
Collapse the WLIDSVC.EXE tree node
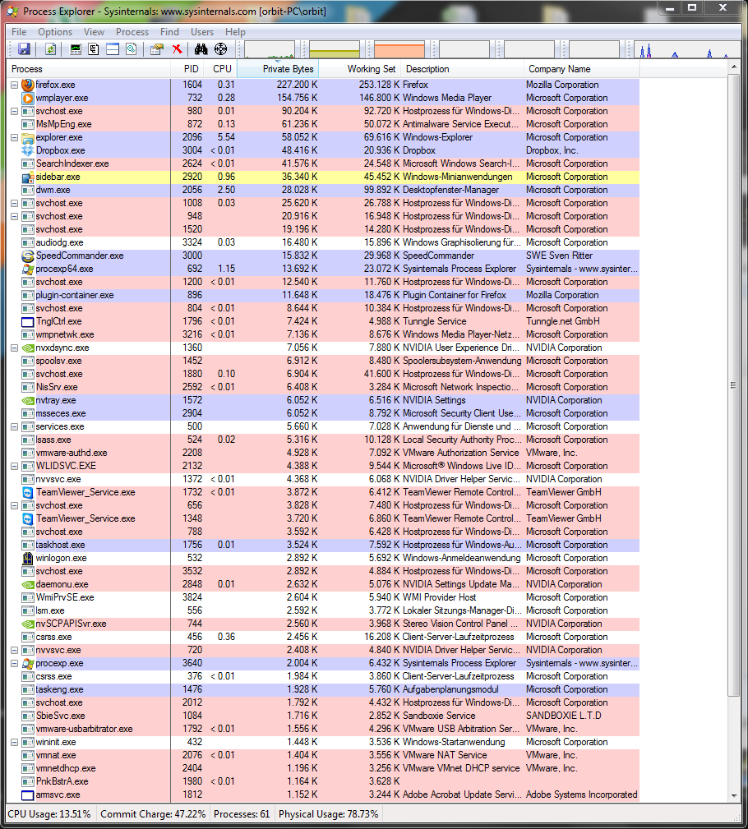click(x=15, y=466)
